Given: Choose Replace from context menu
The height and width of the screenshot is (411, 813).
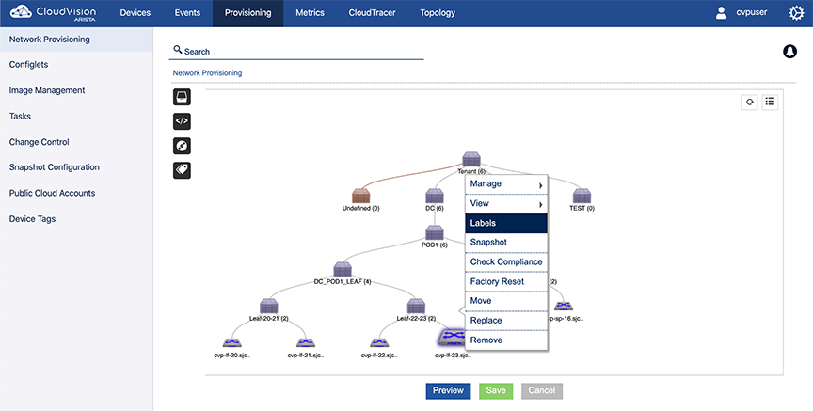Looking at the screenshot, I should point(506,321).
